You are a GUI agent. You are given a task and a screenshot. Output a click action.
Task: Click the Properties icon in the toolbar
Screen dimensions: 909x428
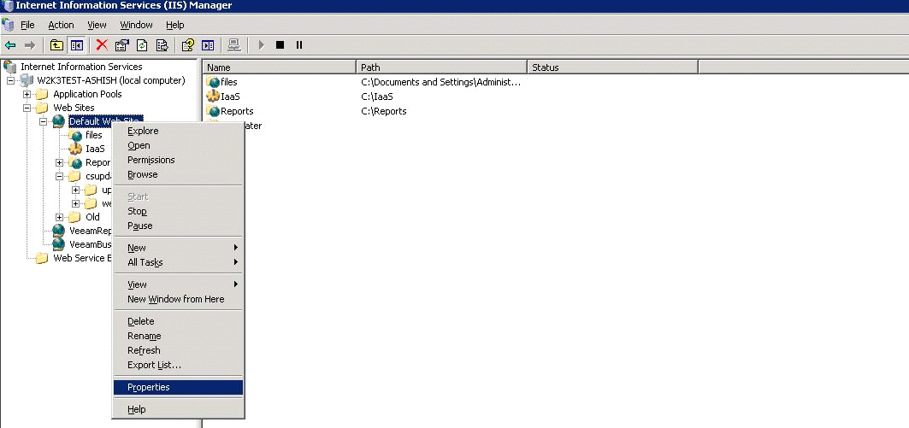click(x=121, y=45)
